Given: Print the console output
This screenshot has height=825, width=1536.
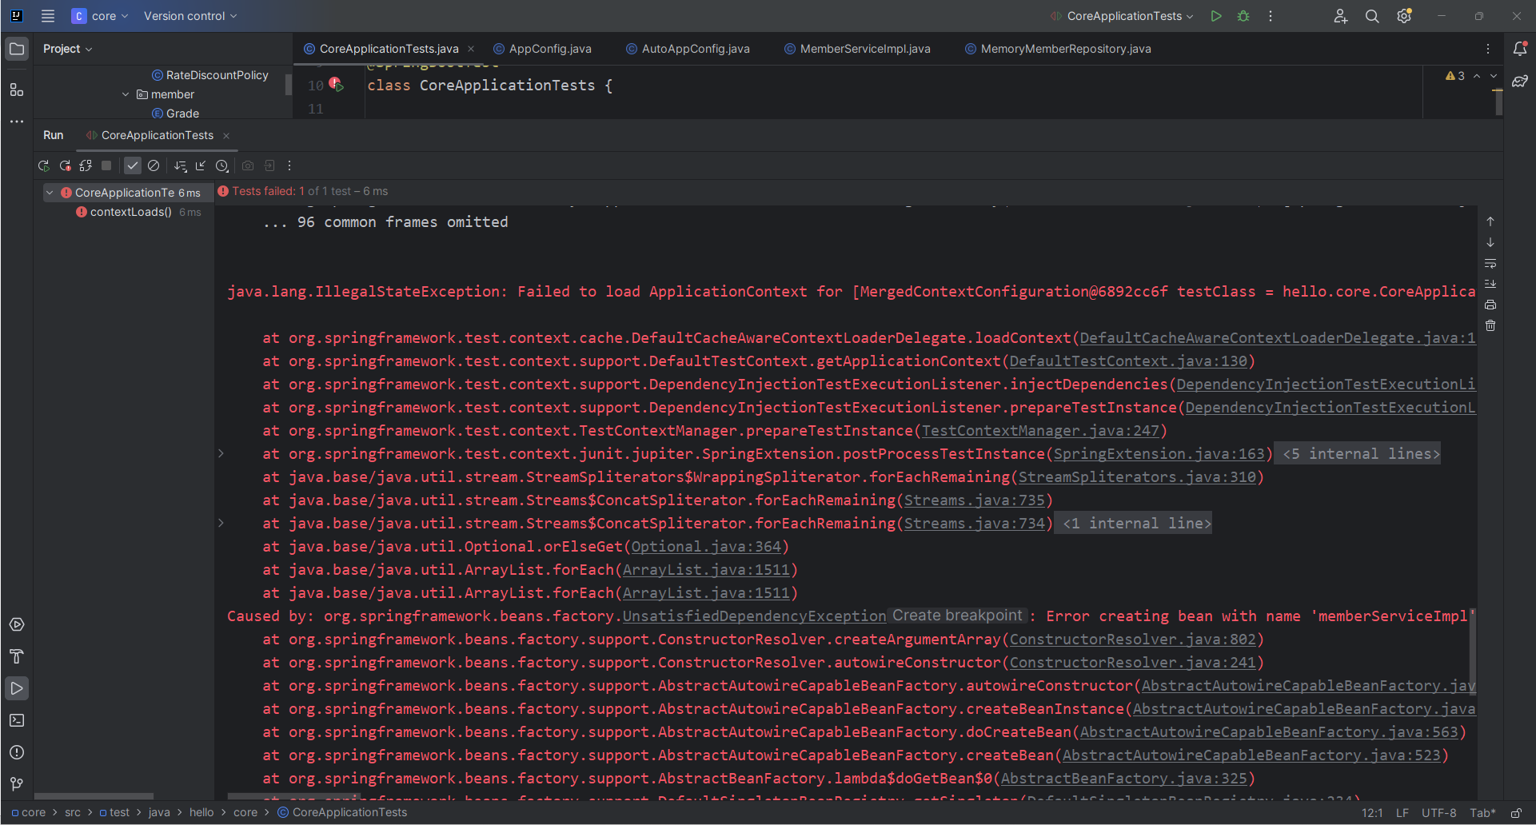Looking at the screenshot, I should pos(1490,305).
